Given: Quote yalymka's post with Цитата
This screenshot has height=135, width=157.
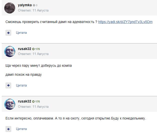Looking at the screenshot, I should 21,32.
